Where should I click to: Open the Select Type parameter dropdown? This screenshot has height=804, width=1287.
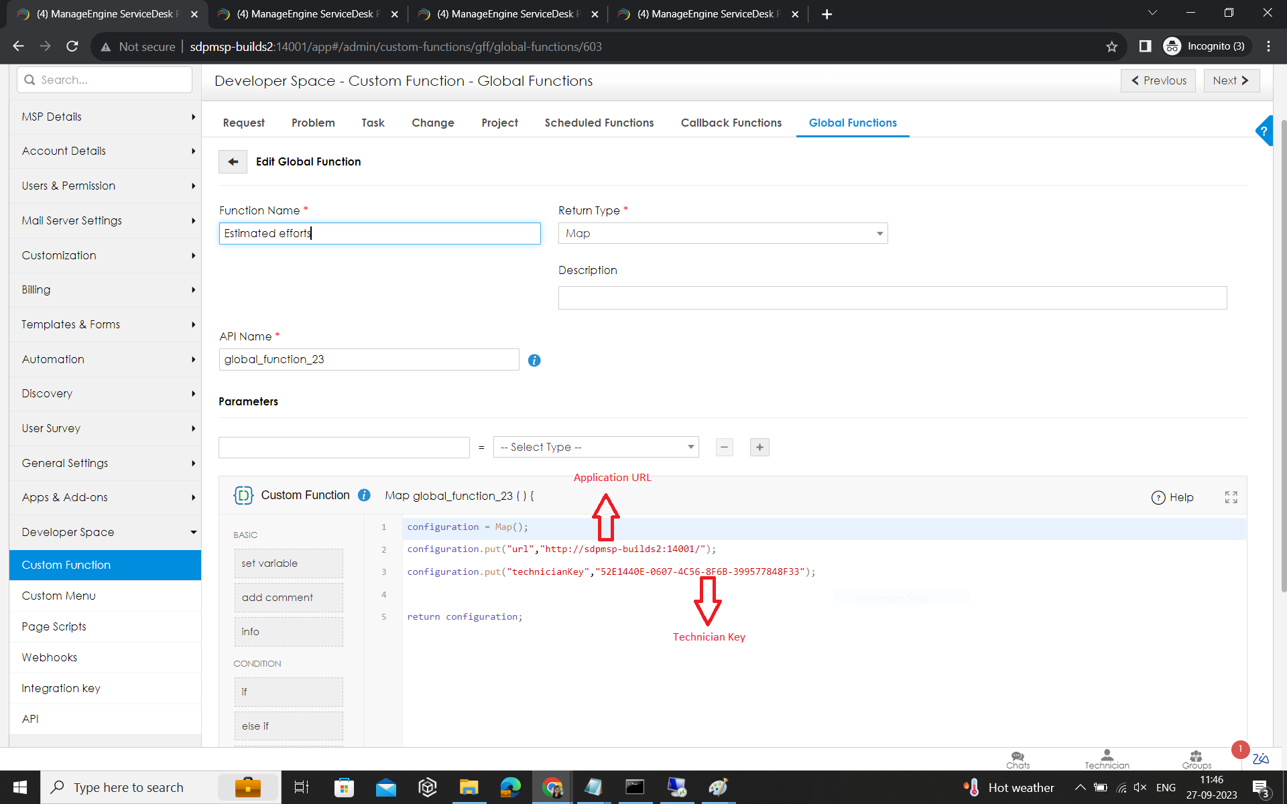[596, 447]
